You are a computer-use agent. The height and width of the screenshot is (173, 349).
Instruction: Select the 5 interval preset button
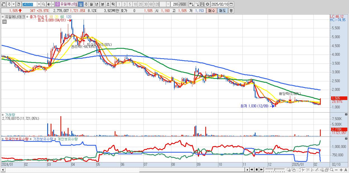tap(130, 4)
